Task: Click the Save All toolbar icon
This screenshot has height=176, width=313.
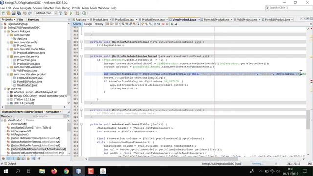Action: pyautogui.click(x=19, y=13)
